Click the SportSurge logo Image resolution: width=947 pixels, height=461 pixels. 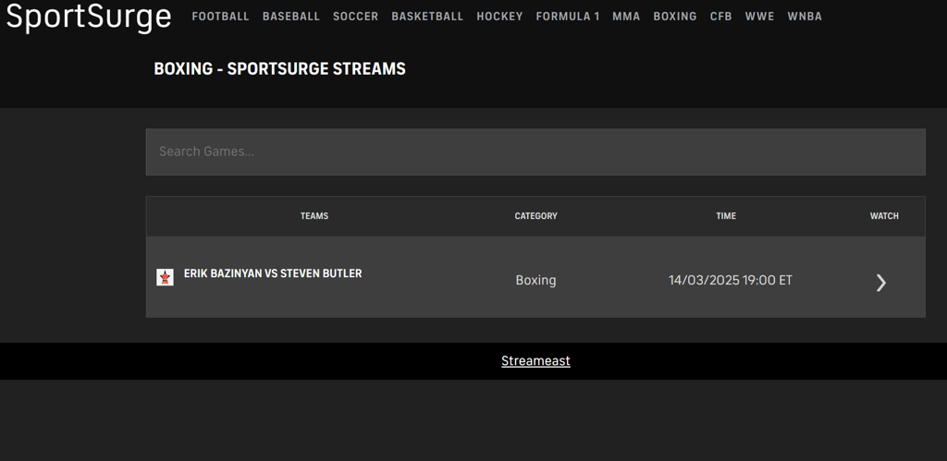tap(89, 17)
